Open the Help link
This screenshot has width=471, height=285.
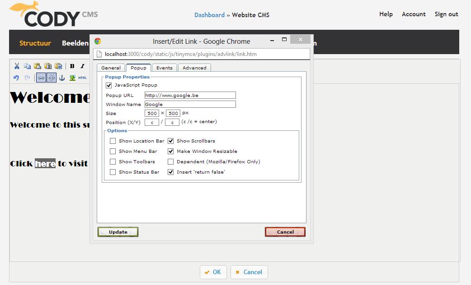pos(386,14)
